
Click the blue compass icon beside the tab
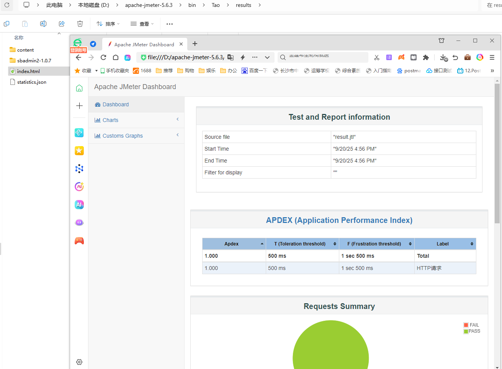93,44
